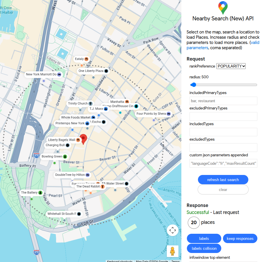This screenshot has height=262, width=262.
Task: Open the Liberty Bagels Wall marker
Action: (x=64, y=140)
